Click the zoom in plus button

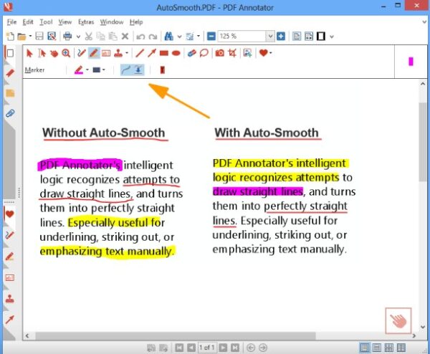(281, 37)
